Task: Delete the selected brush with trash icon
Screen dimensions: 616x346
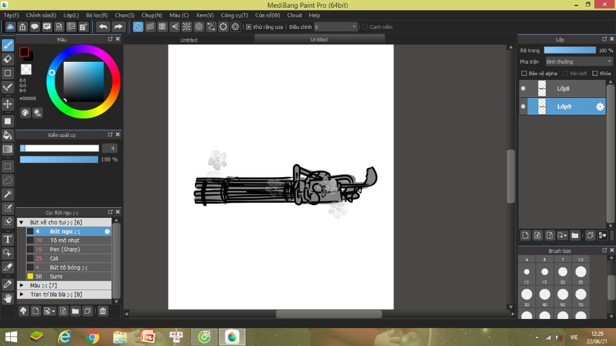Action: click(102, 311)
